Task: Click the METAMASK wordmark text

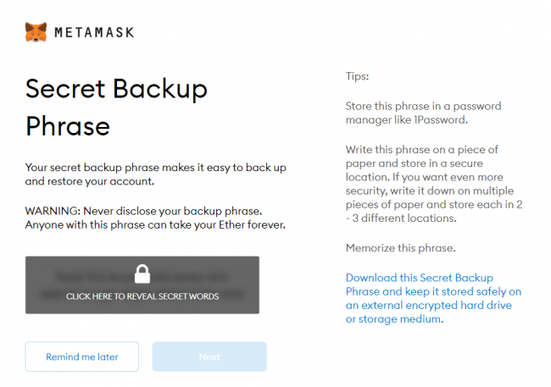Action: pos(93,33)
